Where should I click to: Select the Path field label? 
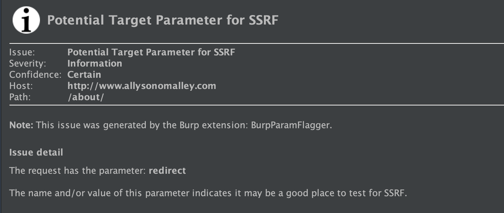[20, 97]
